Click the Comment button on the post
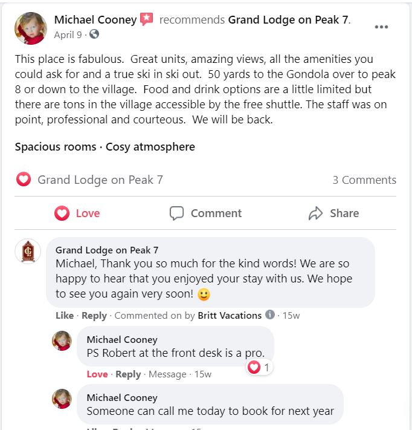 [x=205, y=213]
